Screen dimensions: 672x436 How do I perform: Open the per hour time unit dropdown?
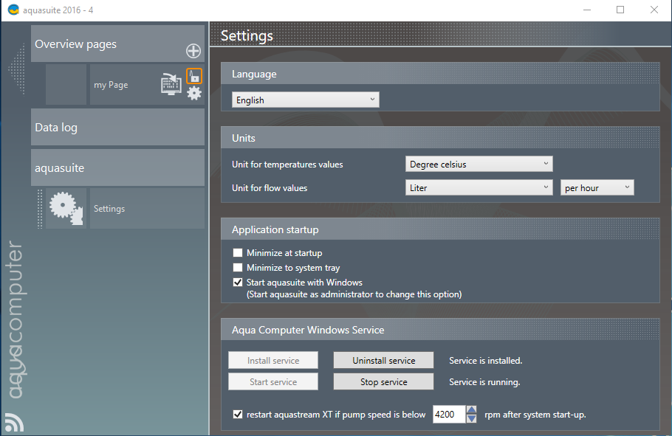(x=597, y=187)
